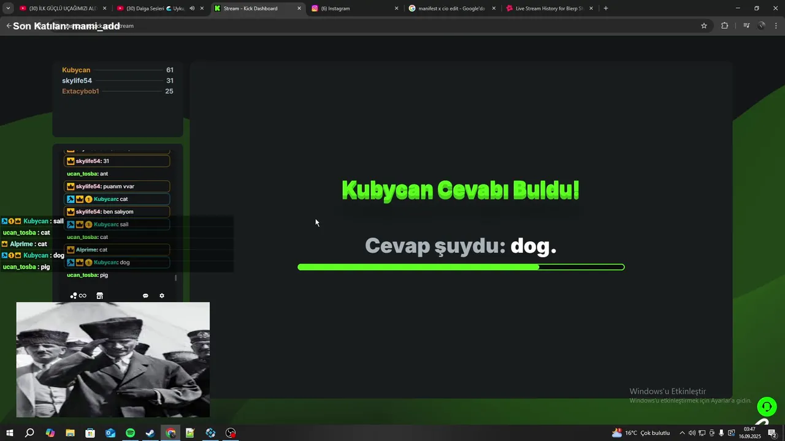
Task: Open Spotify from the taskbar
Action: click(x=131, y=433)
